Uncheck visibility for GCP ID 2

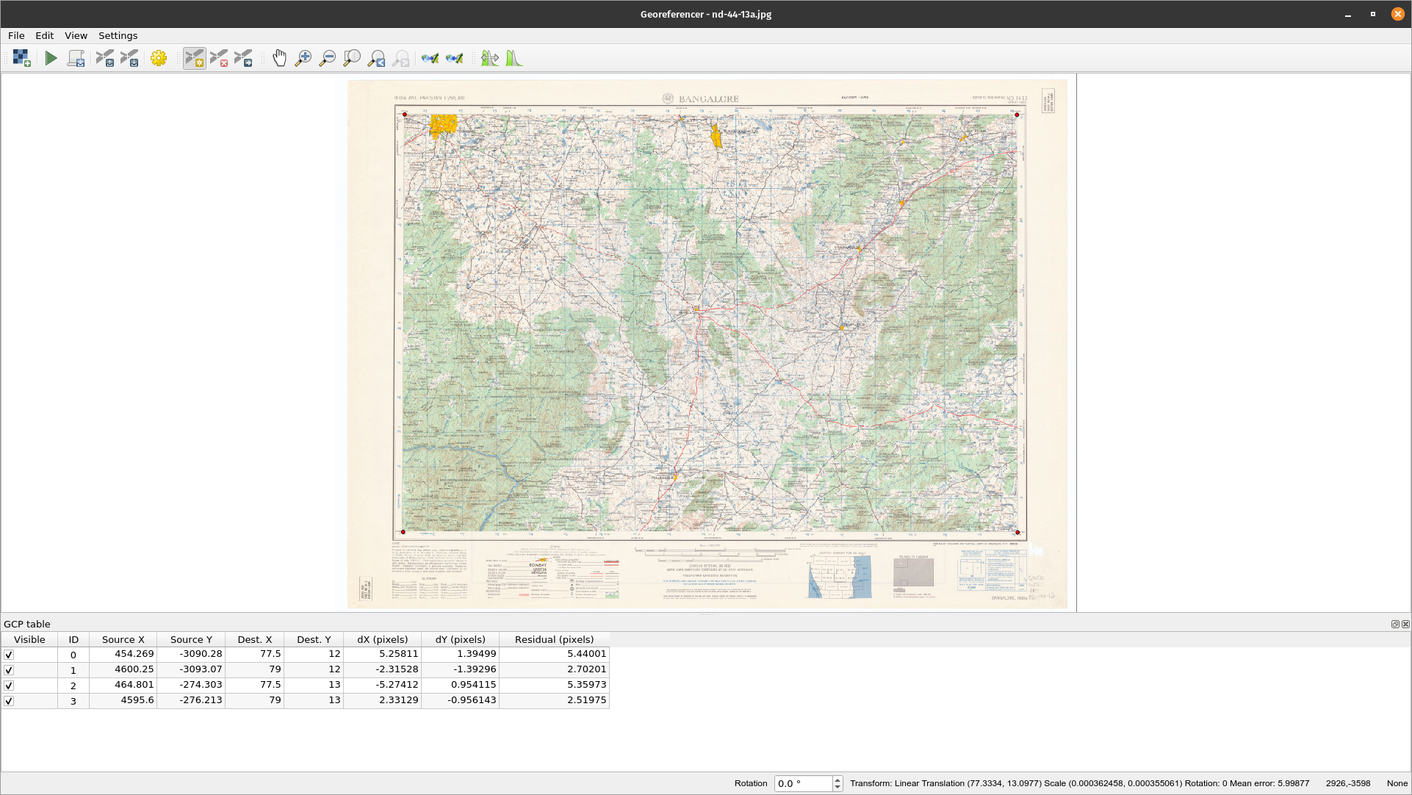point(9,686)
